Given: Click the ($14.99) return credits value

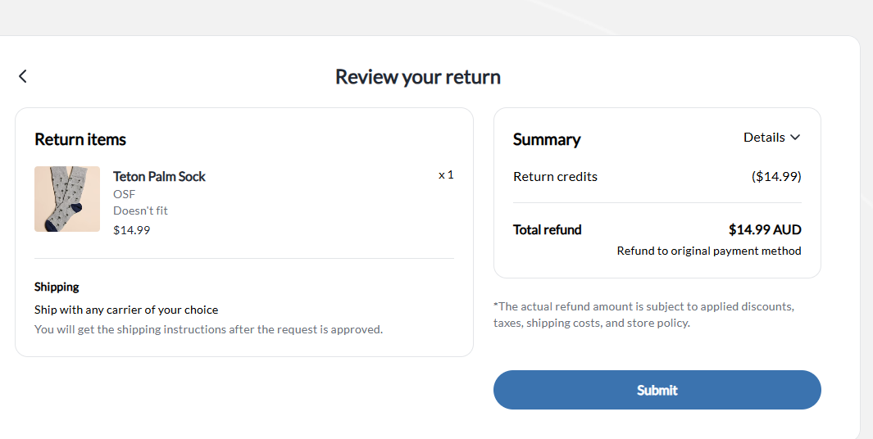Looking at the screenshot, I should tap(775, 176).
